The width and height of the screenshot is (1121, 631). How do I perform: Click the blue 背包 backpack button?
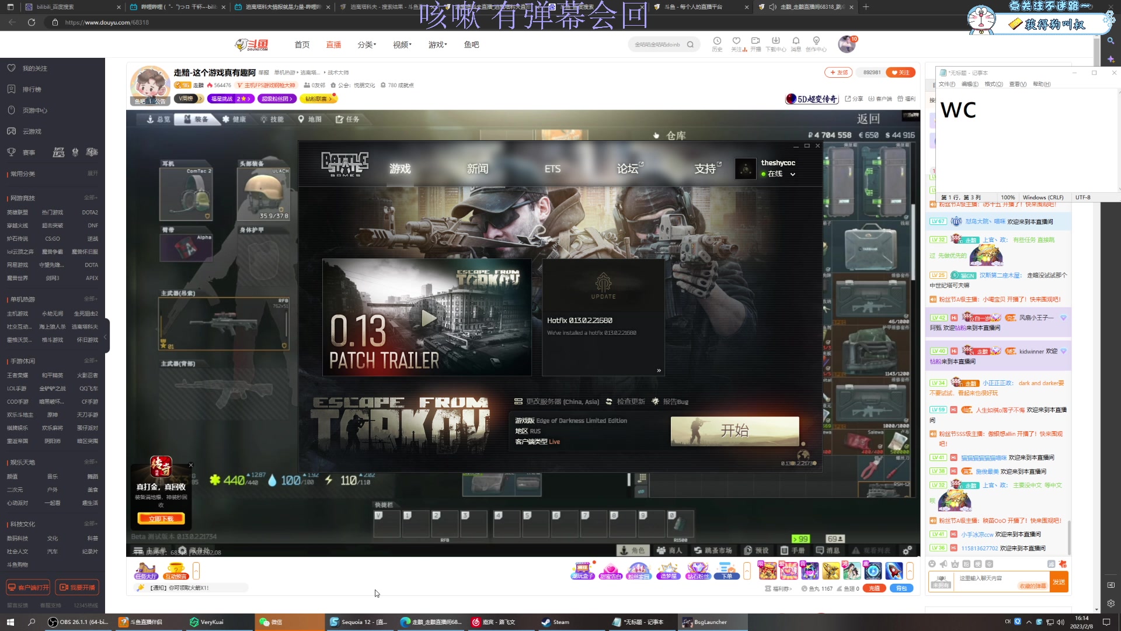pos(901,588)
